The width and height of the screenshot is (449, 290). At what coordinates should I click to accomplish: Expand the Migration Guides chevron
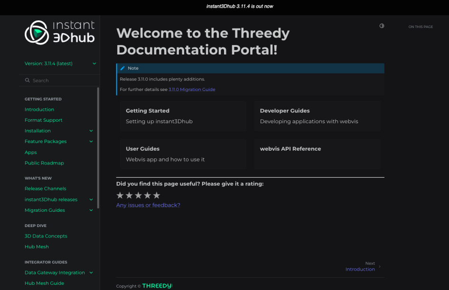pyautogui.click(x=91, y=210)
